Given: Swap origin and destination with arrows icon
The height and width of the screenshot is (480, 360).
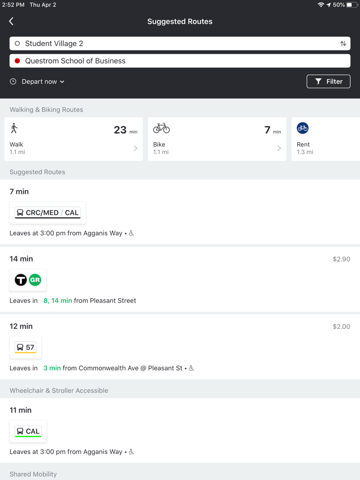Looking at the screenshot, I should click(x=343, y=44).
